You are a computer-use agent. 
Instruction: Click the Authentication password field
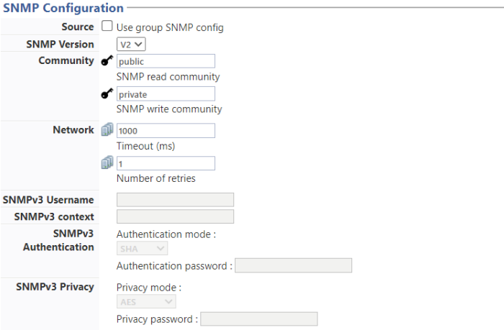point(293,266)
